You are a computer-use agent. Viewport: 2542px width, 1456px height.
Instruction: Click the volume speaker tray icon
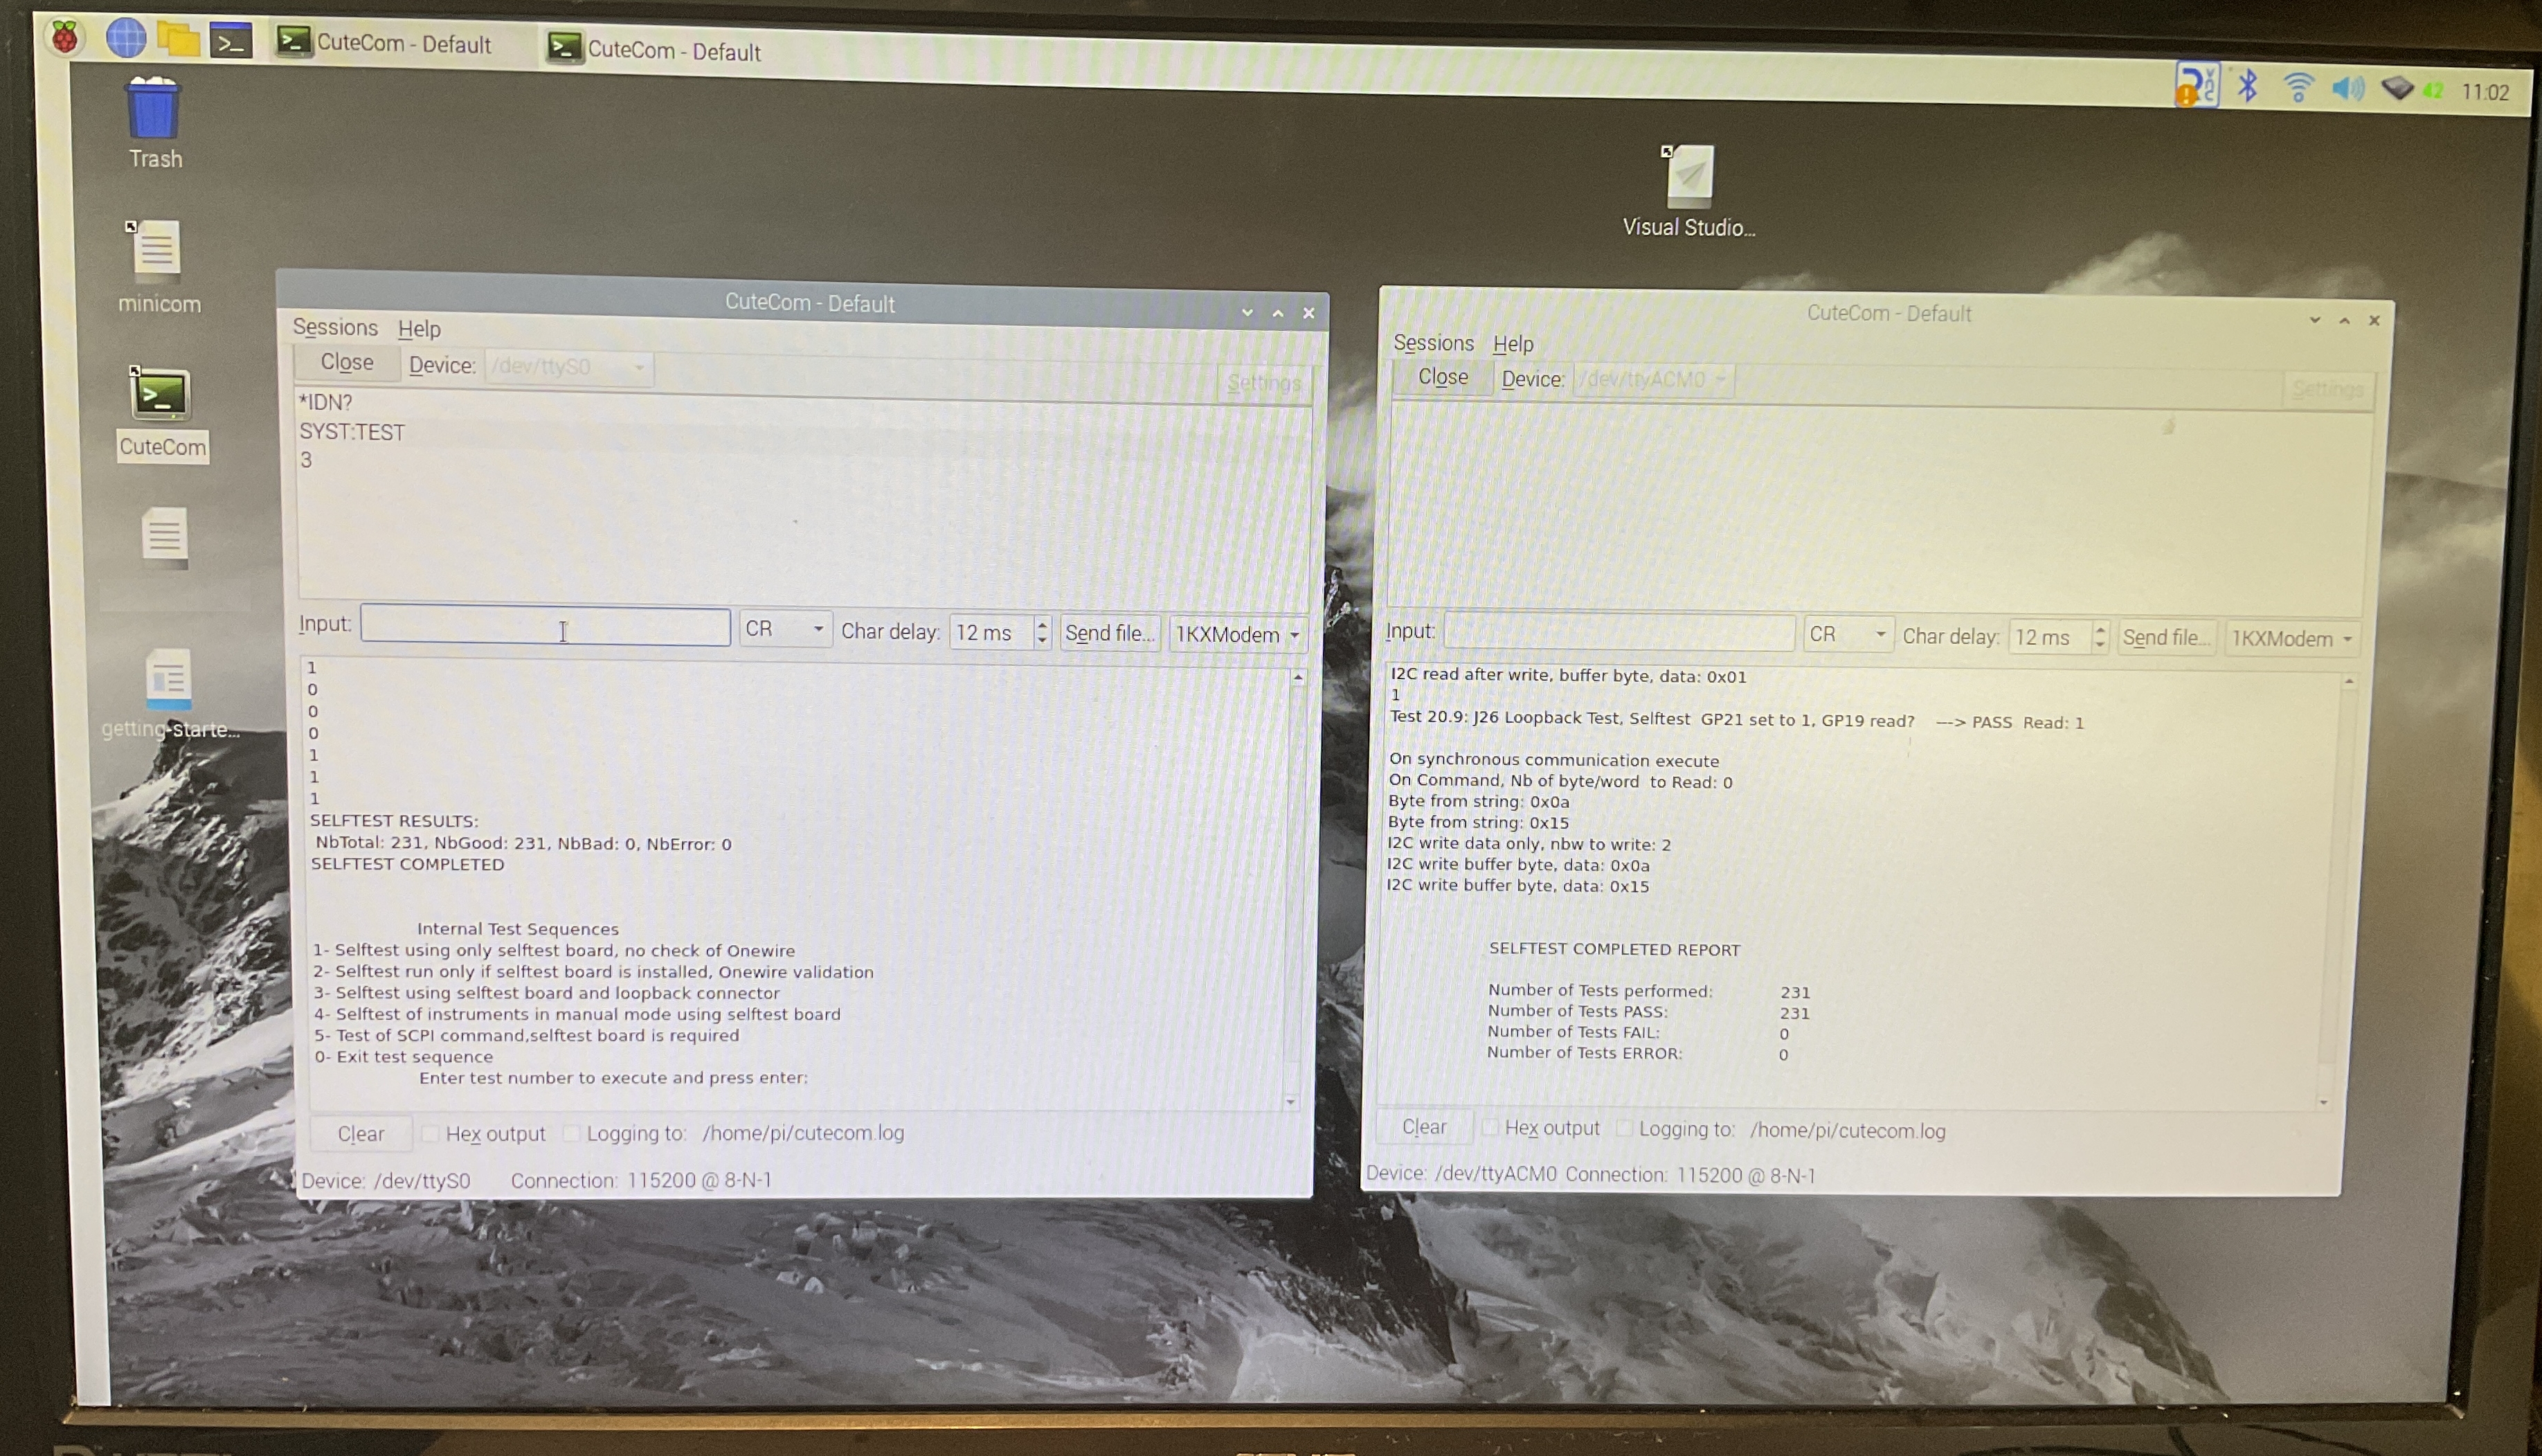click(x=2347, y=89)
